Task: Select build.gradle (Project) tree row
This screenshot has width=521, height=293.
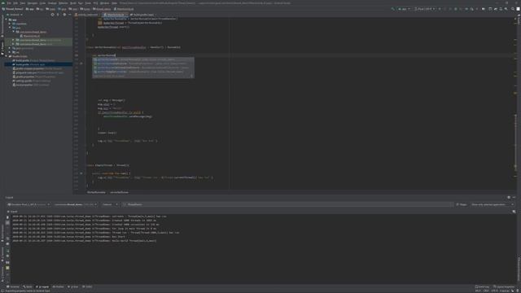Action: pos(38,60)
